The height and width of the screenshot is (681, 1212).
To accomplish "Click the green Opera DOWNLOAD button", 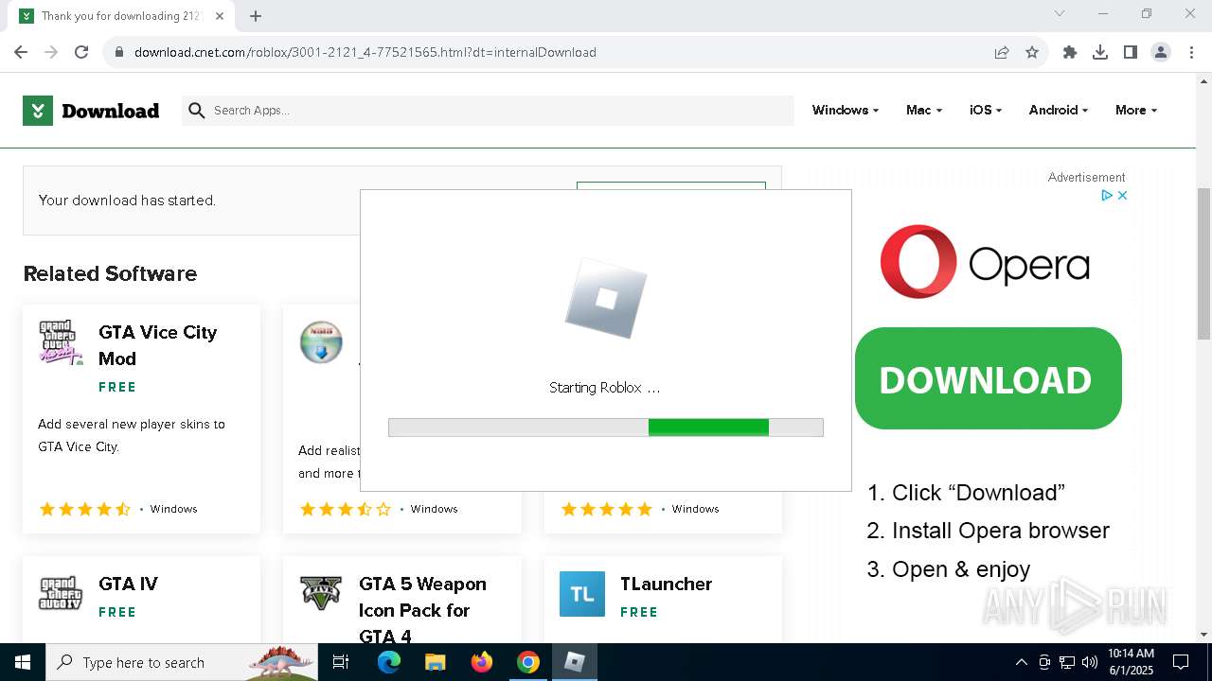I will click(x=988, y=378).
